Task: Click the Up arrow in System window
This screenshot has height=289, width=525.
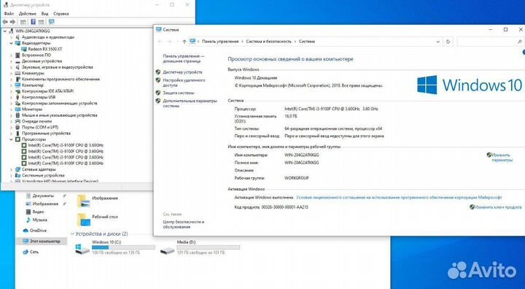Action: click(x=184, y=42)
